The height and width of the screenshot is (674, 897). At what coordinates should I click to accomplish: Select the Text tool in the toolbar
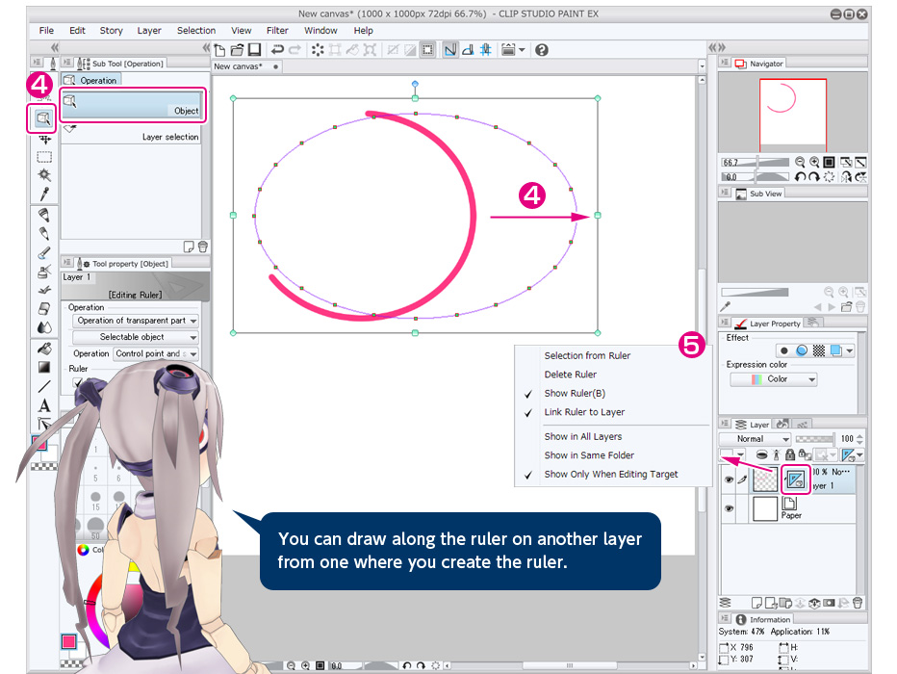pyautogui.click(x=44, y=405)
